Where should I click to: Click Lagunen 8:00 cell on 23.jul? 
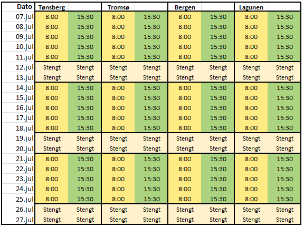[251, 179]
